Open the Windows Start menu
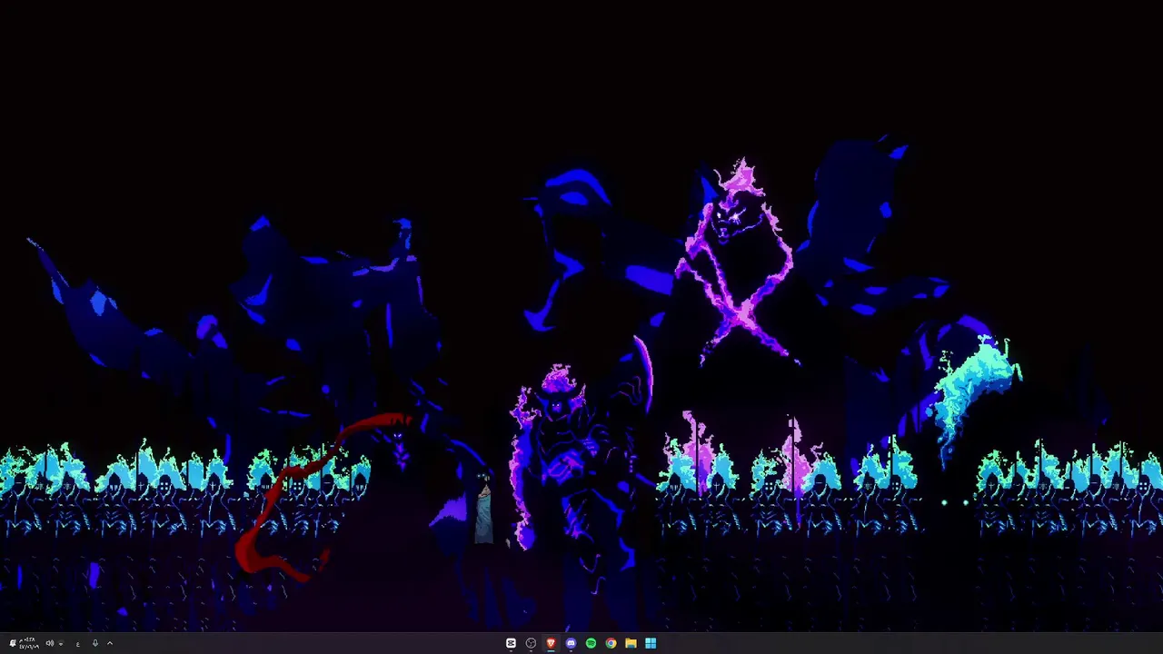1163x654 pixels. 651,643
